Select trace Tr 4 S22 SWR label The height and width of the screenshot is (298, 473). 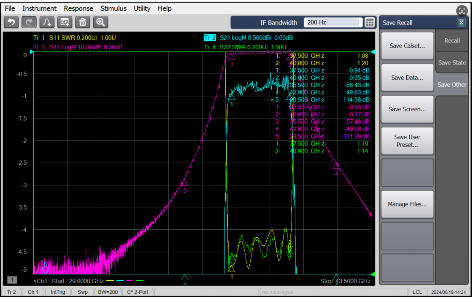point(245,47)
